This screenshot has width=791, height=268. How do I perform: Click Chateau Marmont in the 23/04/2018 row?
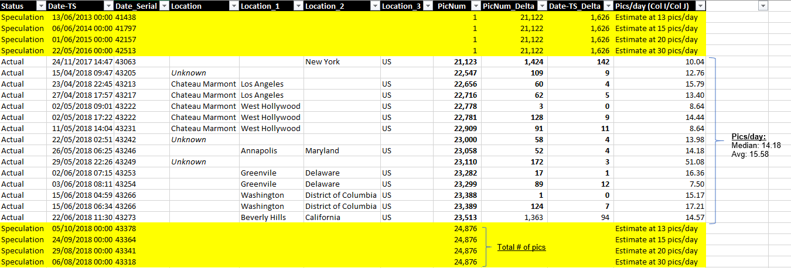click(204, 84)
